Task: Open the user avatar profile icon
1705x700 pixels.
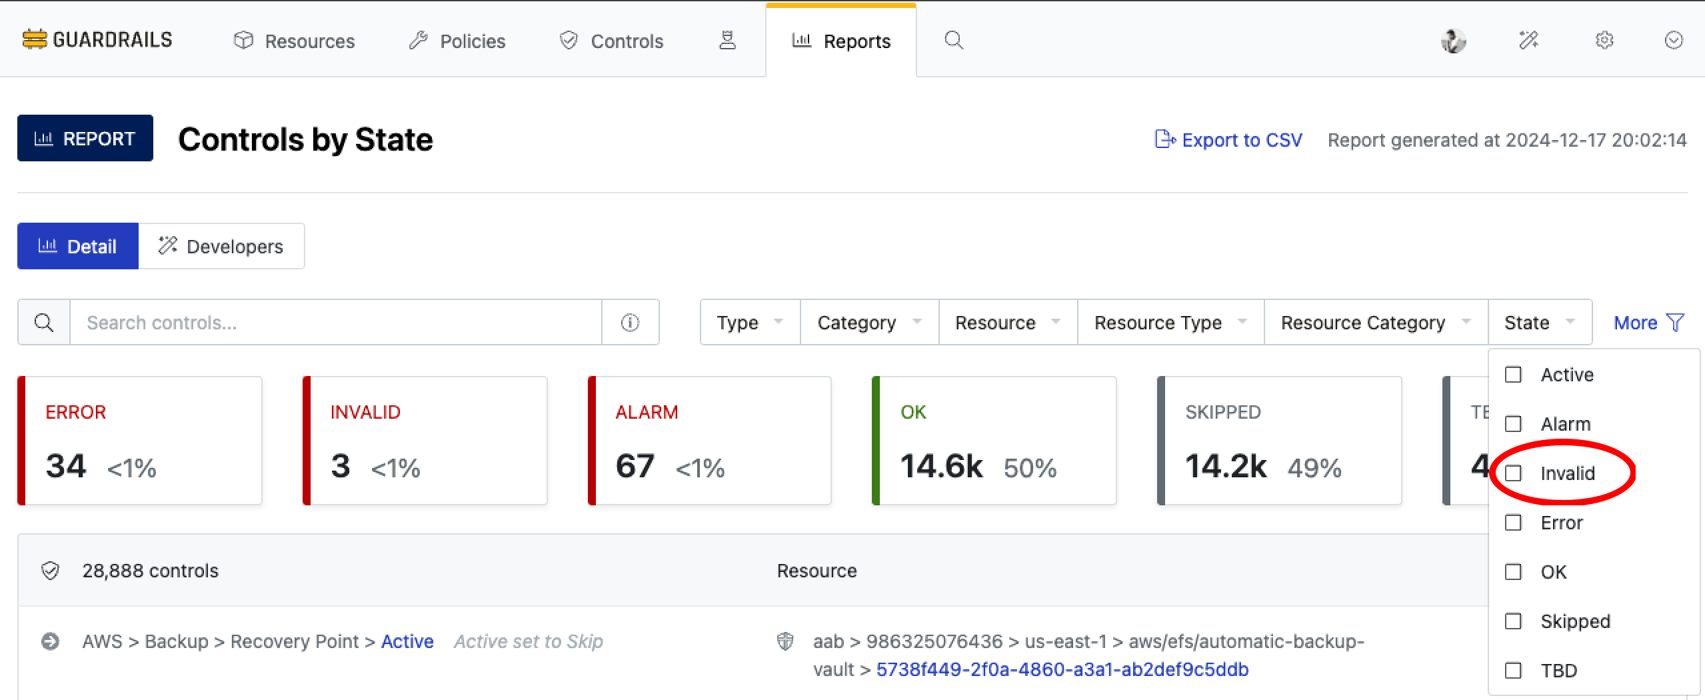Action: point(1453,41)
